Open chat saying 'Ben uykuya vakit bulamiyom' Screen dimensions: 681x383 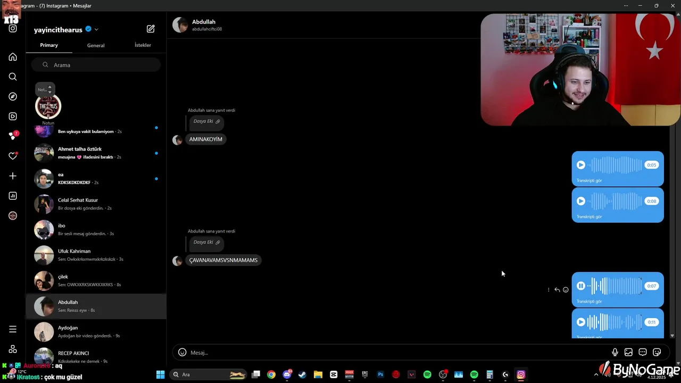pyautogui.click(x=96, y=131)
